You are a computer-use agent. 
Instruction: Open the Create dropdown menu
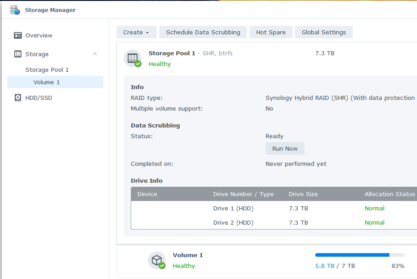[137, 32]
